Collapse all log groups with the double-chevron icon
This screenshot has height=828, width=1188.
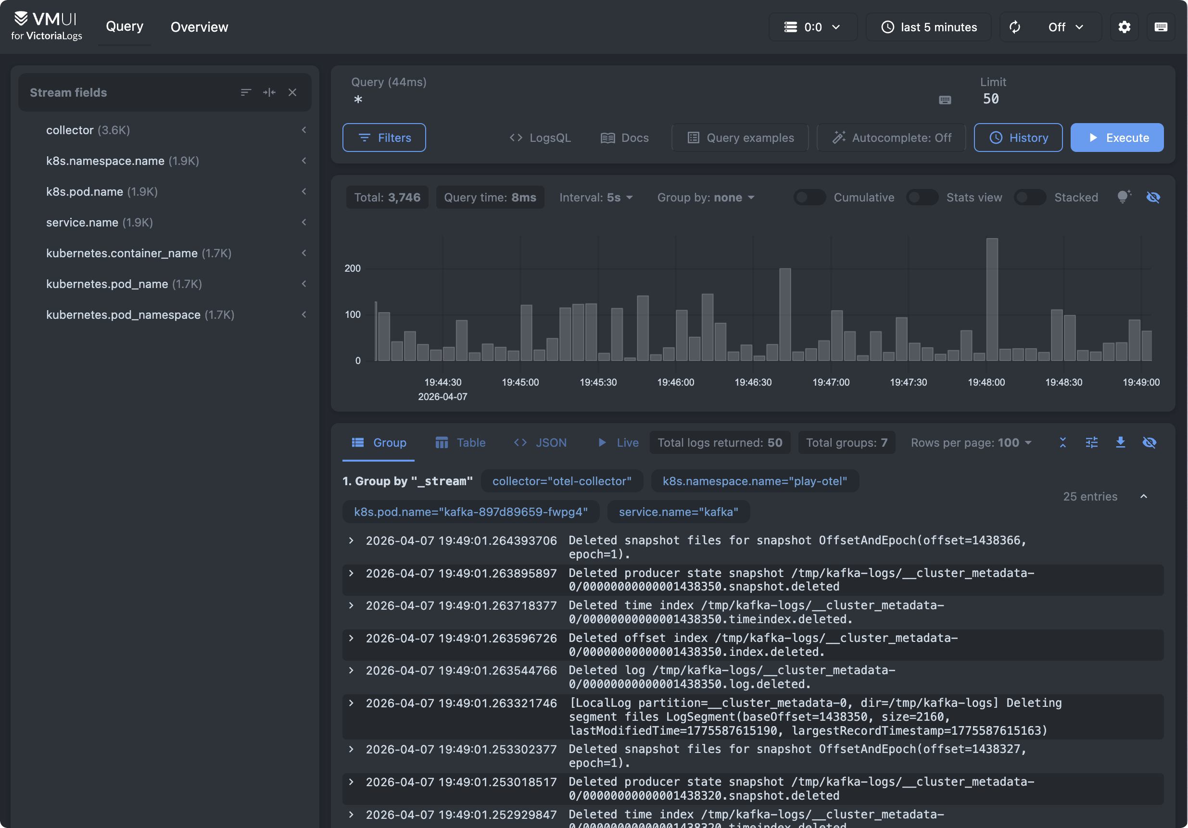(1063, 443)
